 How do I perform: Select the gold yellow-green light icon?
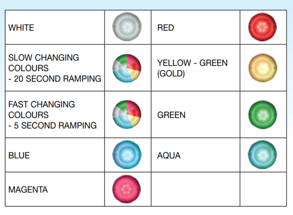(263, 68)
